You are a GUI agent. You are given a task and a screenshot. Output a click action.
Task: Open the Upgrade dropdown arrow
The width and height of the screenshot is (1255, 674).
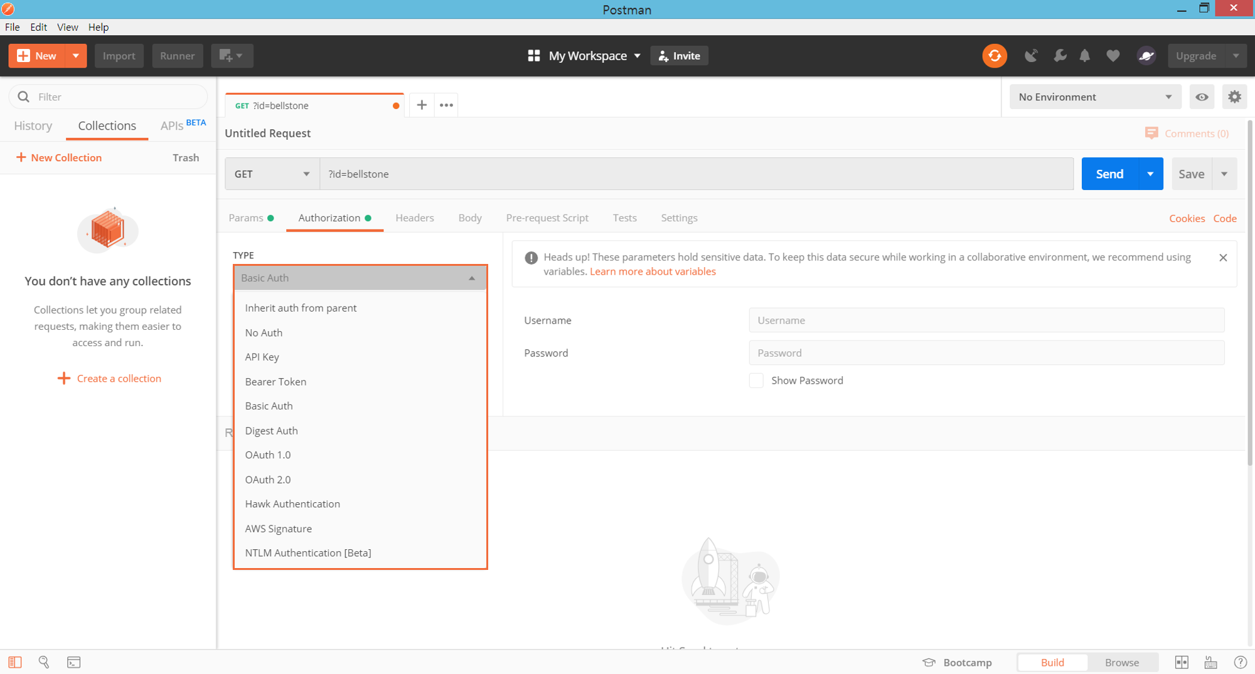pos(1236,56)
